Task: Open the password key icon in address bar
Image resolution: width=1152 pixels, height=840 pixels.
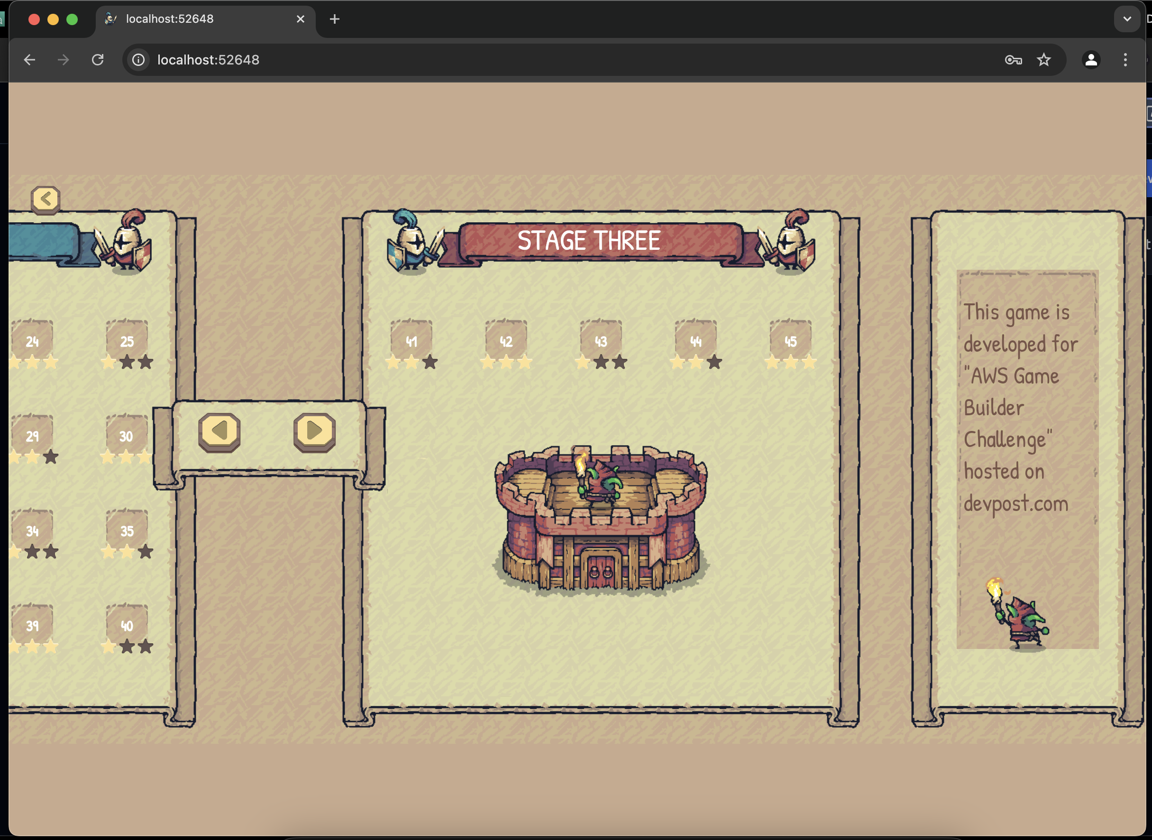Action: pyautogui.click(x=1013, y=60)
